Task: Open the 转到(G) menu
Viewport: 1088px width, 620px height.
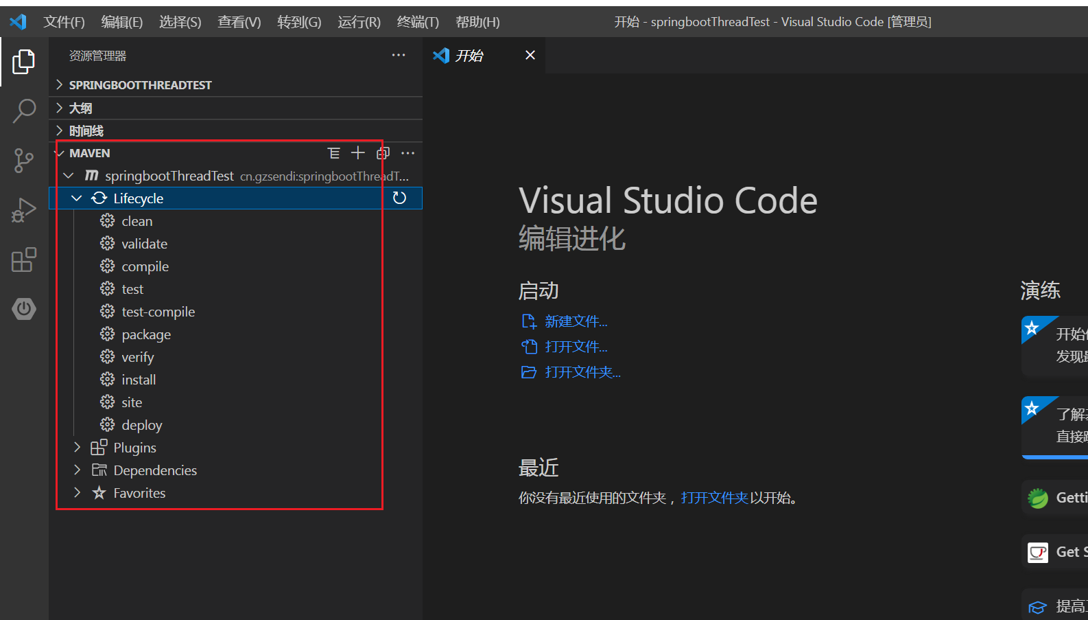Action: pyautogui.click(x=299, y=22)
